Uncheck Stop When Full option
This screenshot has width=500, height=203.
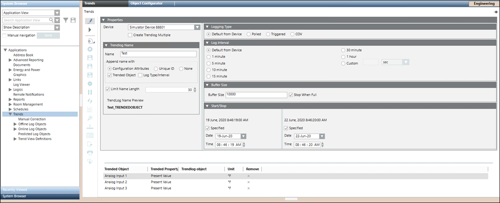pyautogui.click(x=291, y=95)
